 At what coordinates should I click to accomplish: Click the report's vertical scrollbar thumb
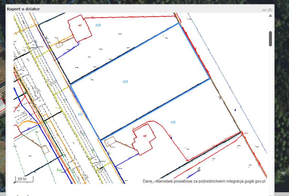point(271,39)
